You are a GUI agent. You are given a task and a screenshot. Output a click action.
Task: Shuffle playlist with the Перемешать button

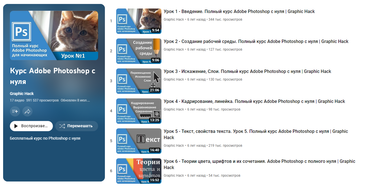(77, 126)
